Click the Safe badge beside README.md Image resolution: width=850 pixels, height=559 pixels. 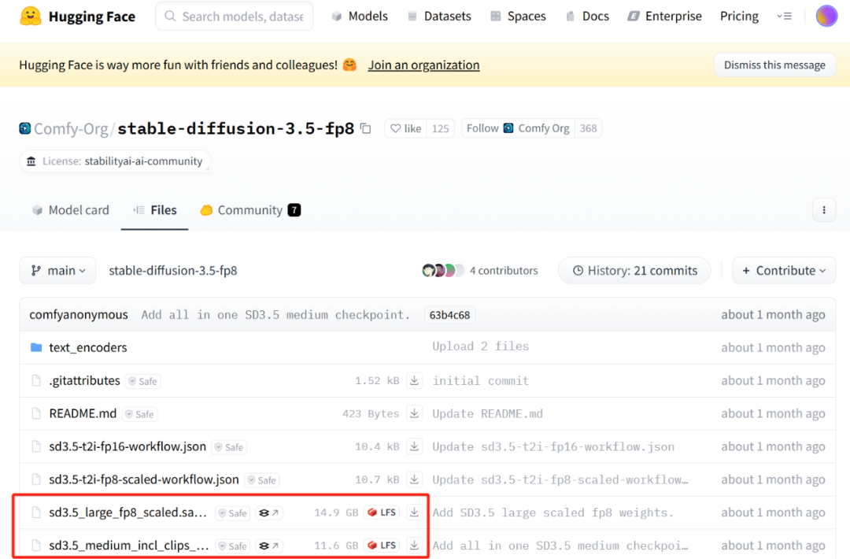(x=140, y=414)
